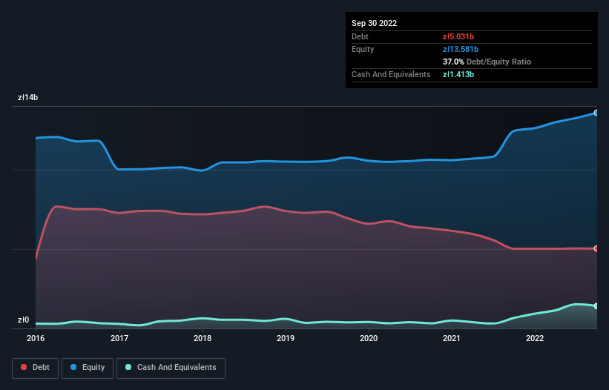Image resolution: width=609 pixels, height=390 pixels.
Task: Click the 2022 x-axis label
Action: click(535, 338)
